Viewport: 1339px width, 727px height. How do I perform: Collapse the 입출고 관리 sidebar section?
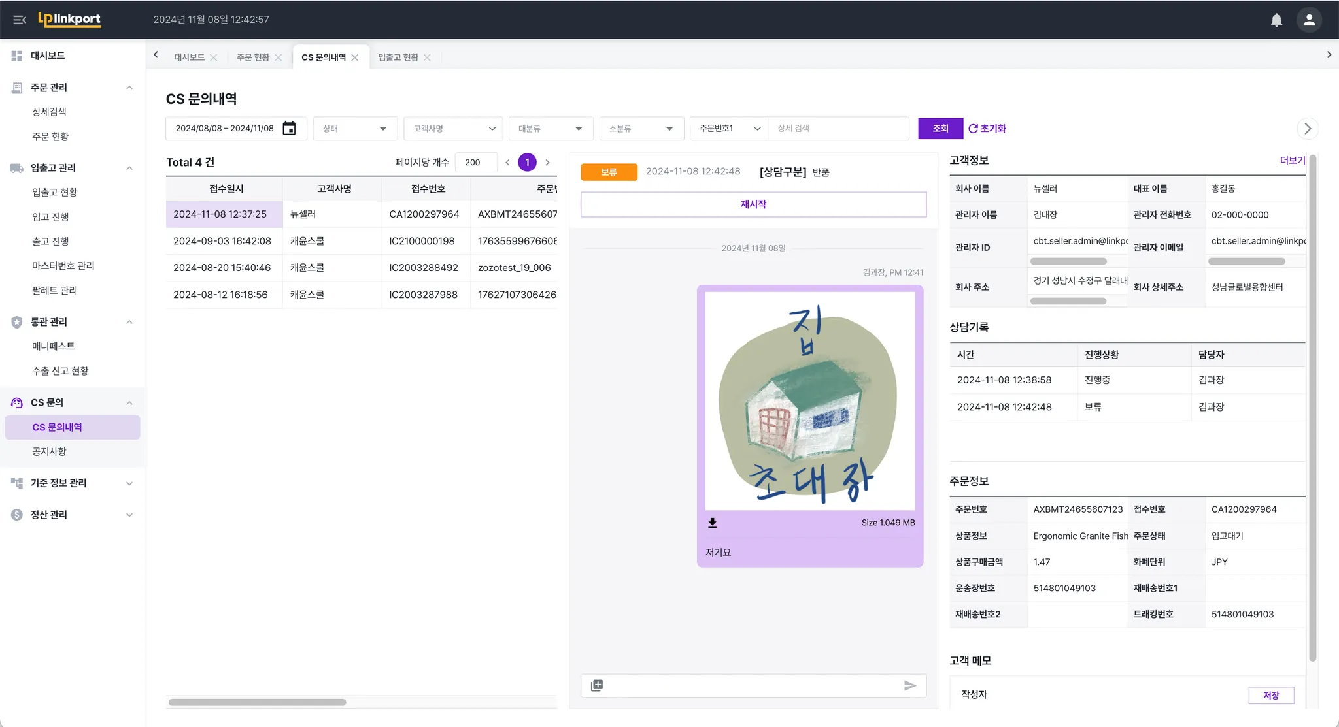(129, 168)
